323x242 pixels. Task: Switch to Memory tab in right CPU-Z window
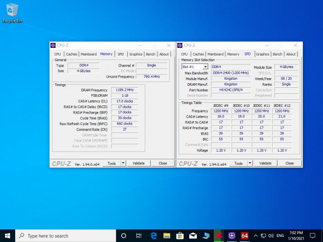(x=233, y=54)
